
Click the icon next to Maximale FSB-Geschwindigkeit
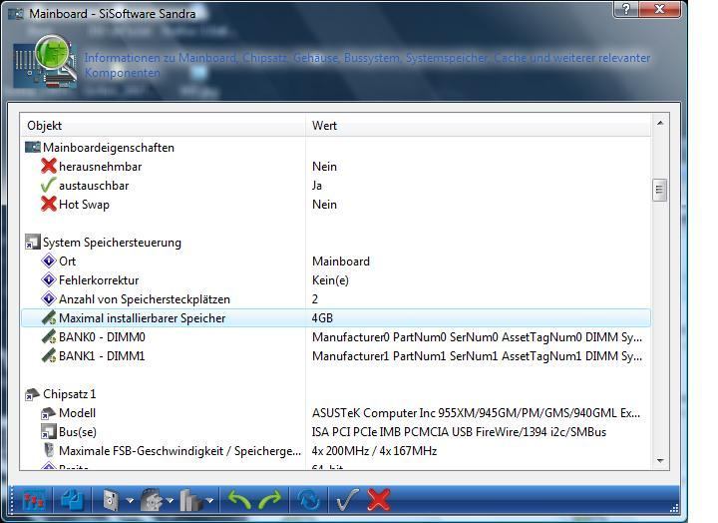pos(49,450)
